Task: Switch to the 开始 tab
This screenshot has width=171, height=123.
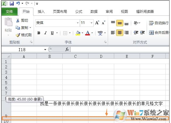Action: [26, 11]
